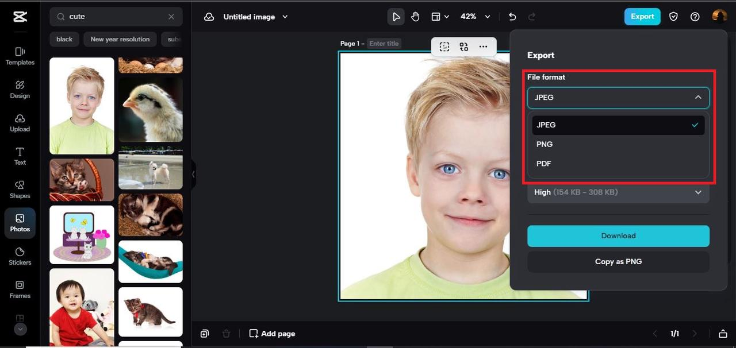Select the hand pan tool
The image size is (736, 348).
point(415,17)
